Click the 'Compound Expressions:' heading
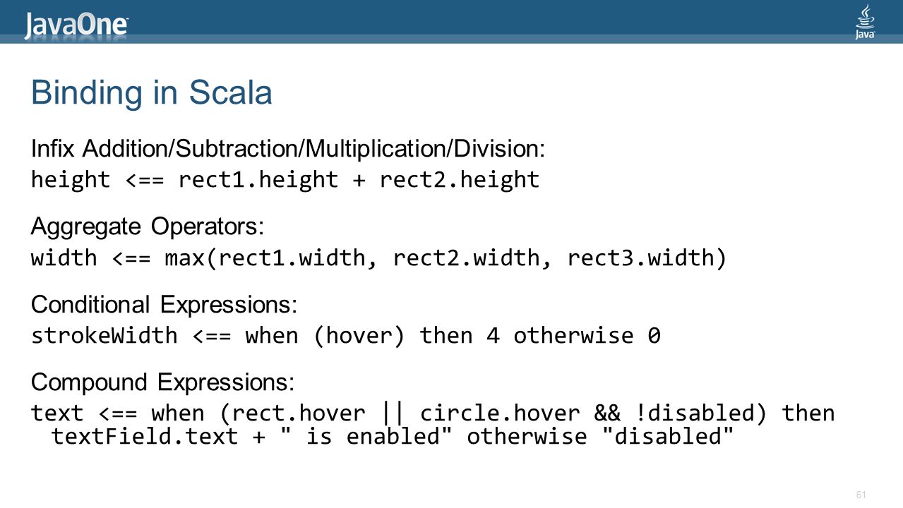903x508 pixels. [x=162, y=382]
